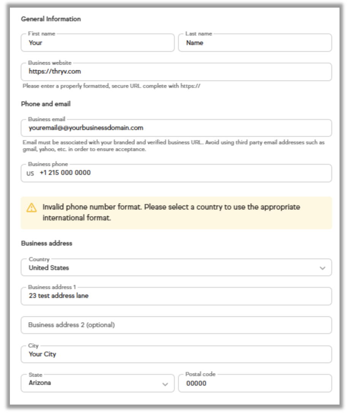The width and height of the screenshot is (349, 416).
Task: Click the Business address 1 field
Action: click(x=176, y=296)
